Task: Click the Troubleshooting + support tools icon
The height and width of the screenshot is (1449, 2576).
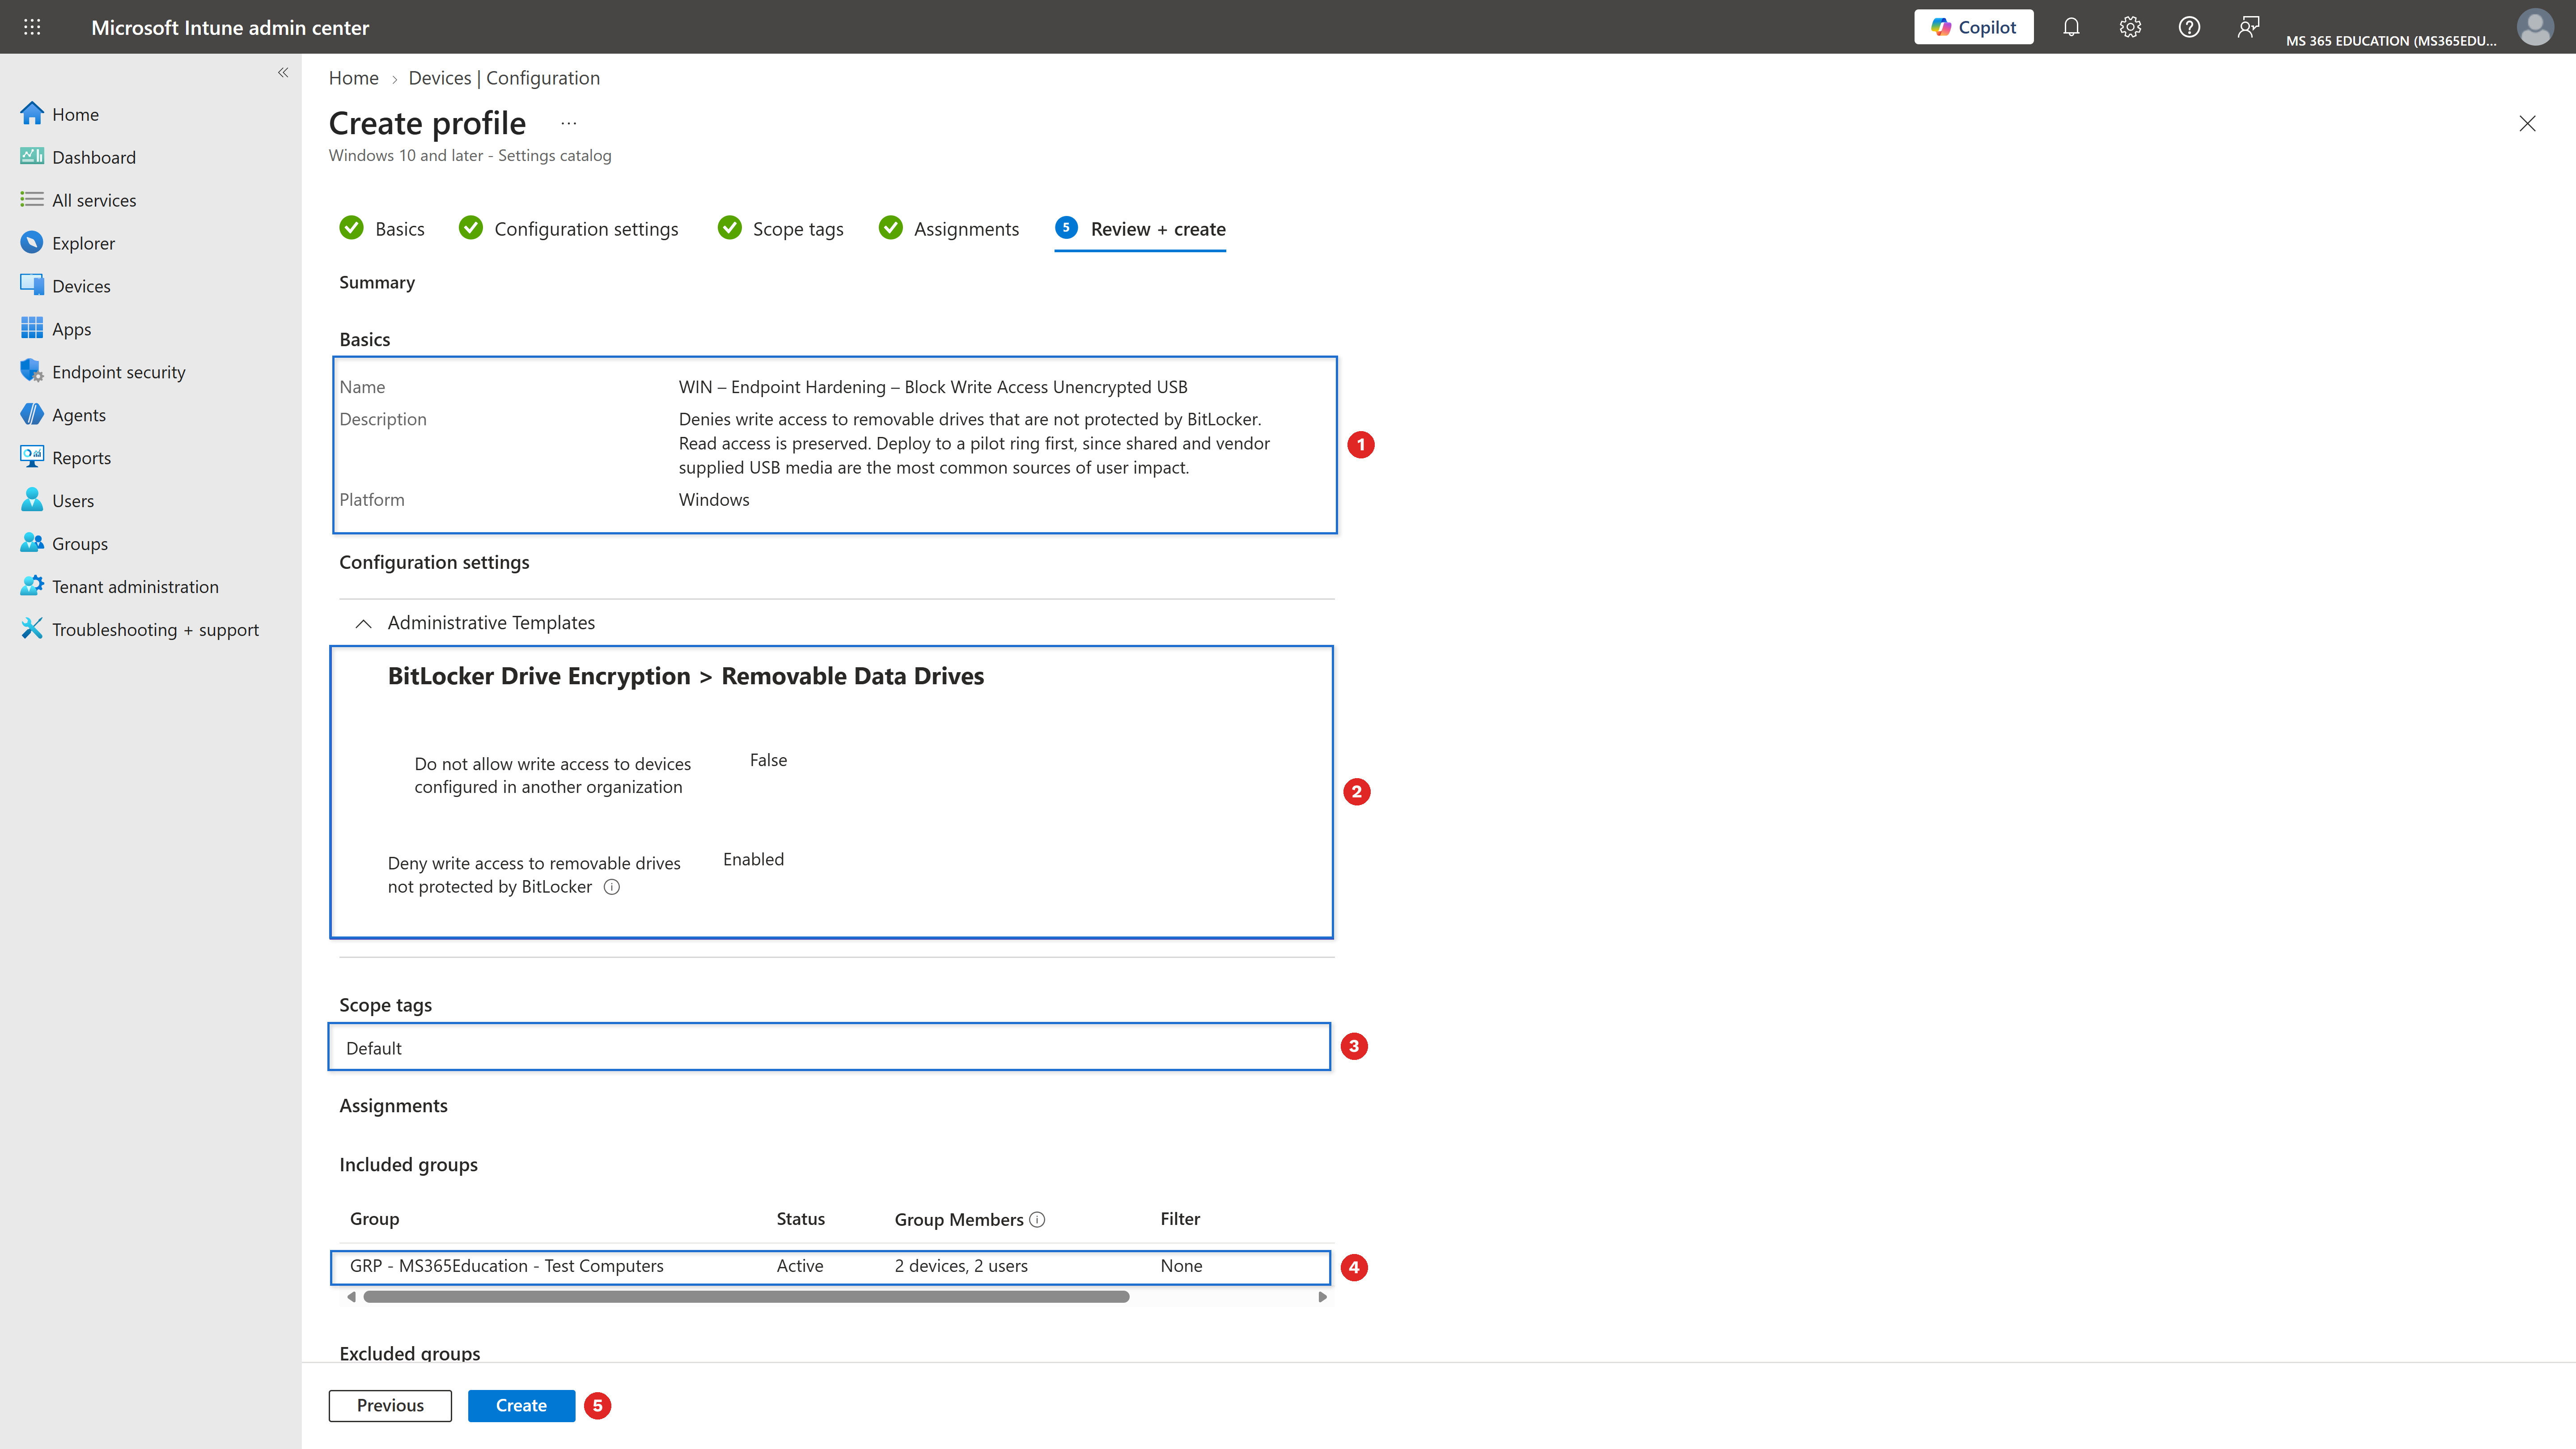Action: click(x=32, y=629)
